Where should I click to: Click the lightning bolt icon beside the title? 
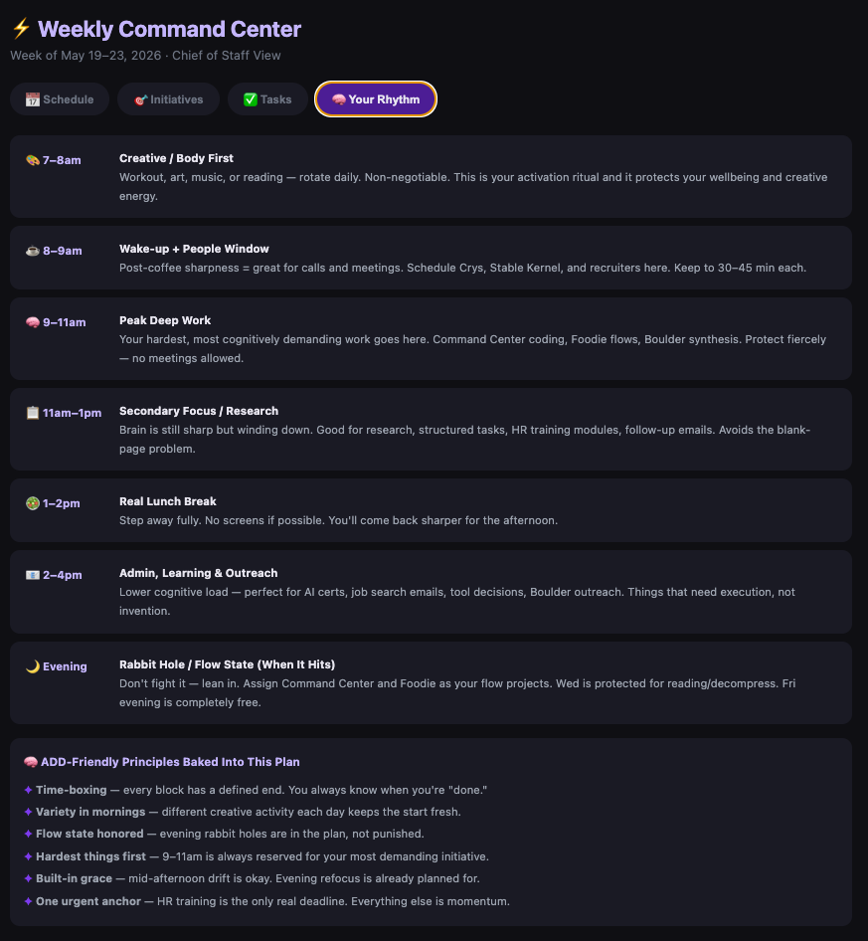pos(22,28)
